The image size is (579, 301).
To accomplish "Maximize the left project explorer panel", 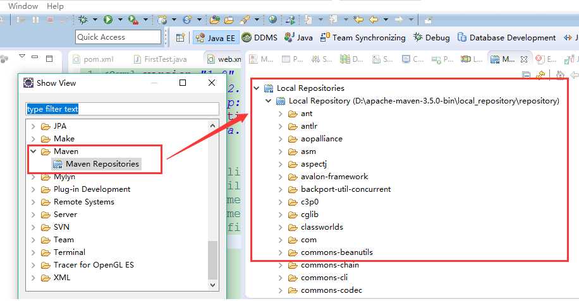I will (x=49, y=58).
